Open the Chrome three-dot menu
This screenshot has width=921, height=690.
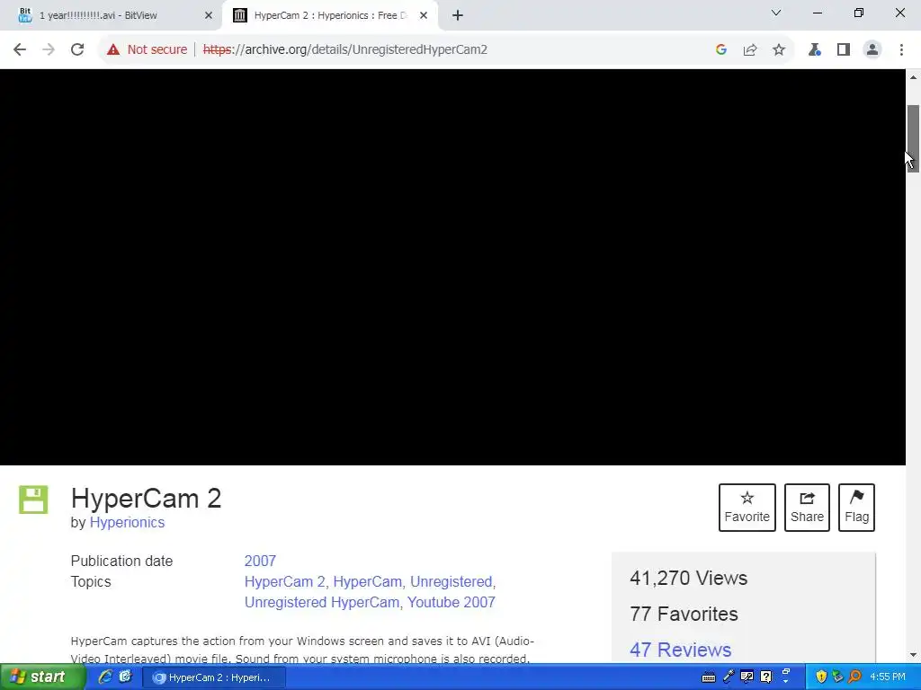coord(901,50)
